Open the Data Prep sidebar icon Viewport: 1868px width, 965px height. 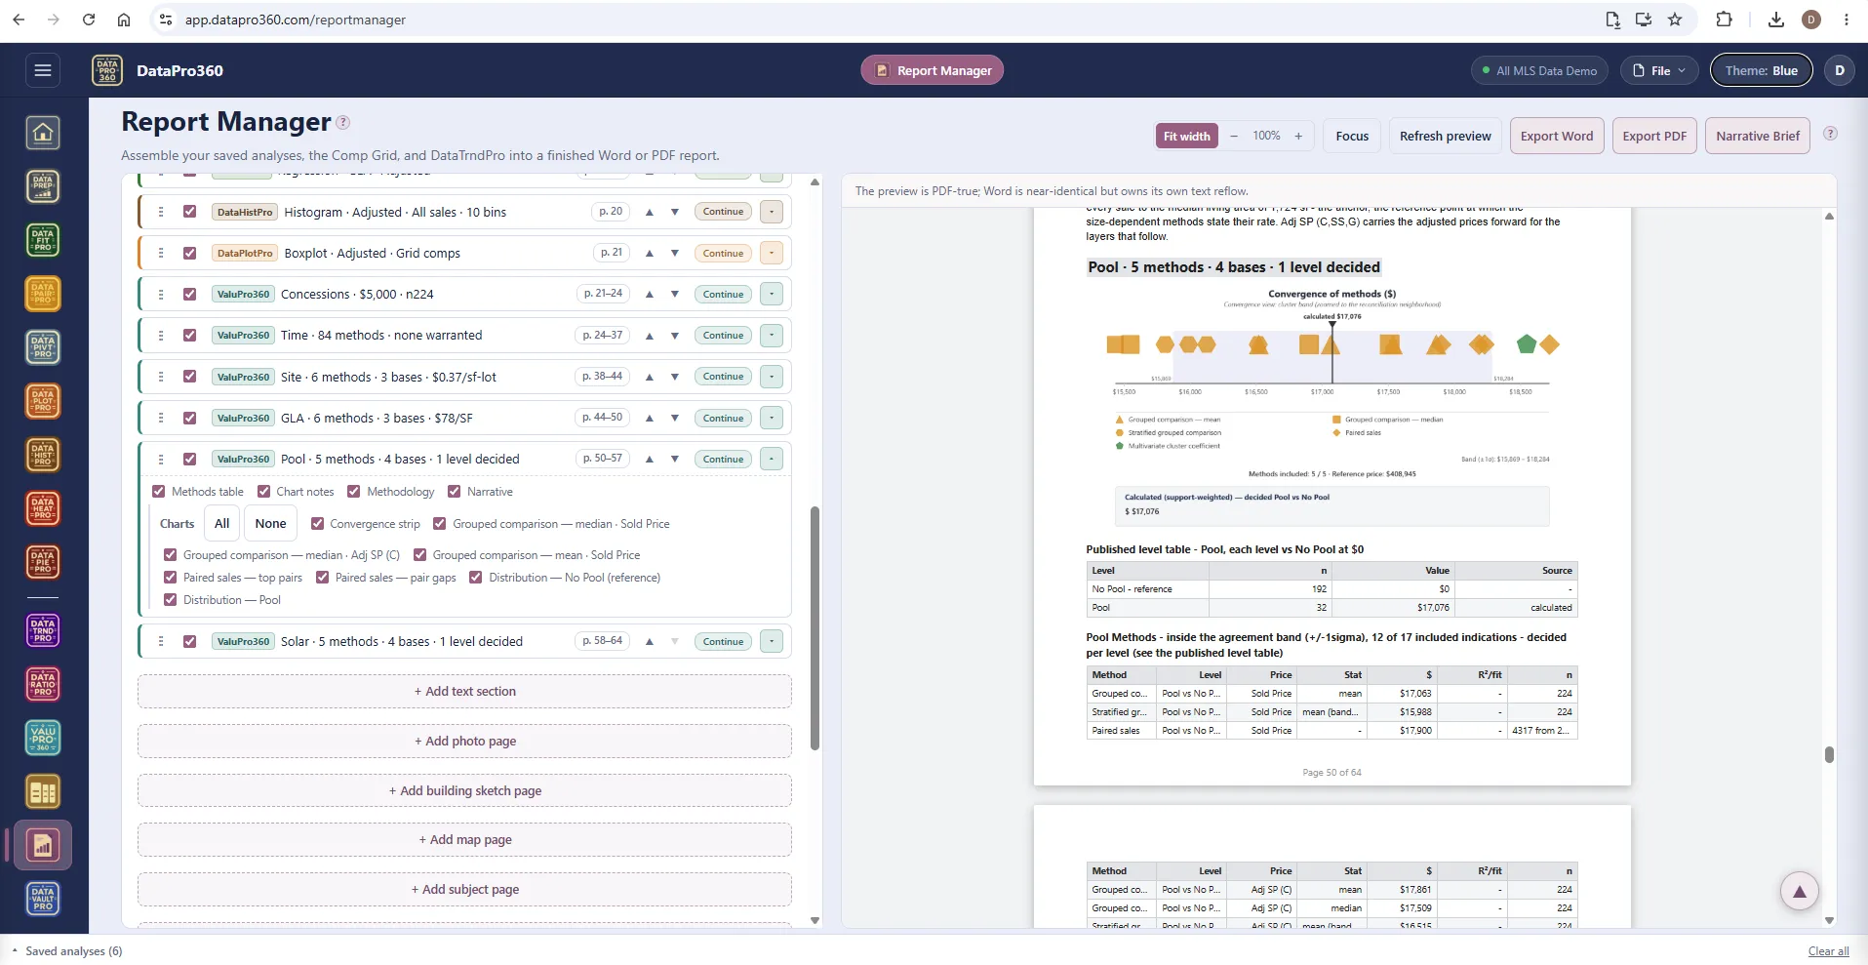coord(43,186)
